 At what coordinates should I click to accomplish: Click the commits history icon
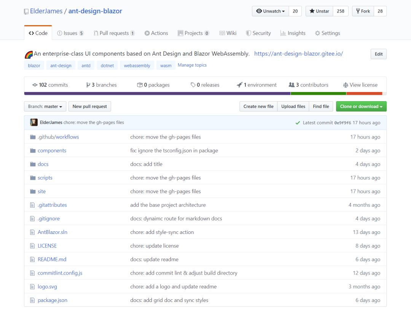35,84
